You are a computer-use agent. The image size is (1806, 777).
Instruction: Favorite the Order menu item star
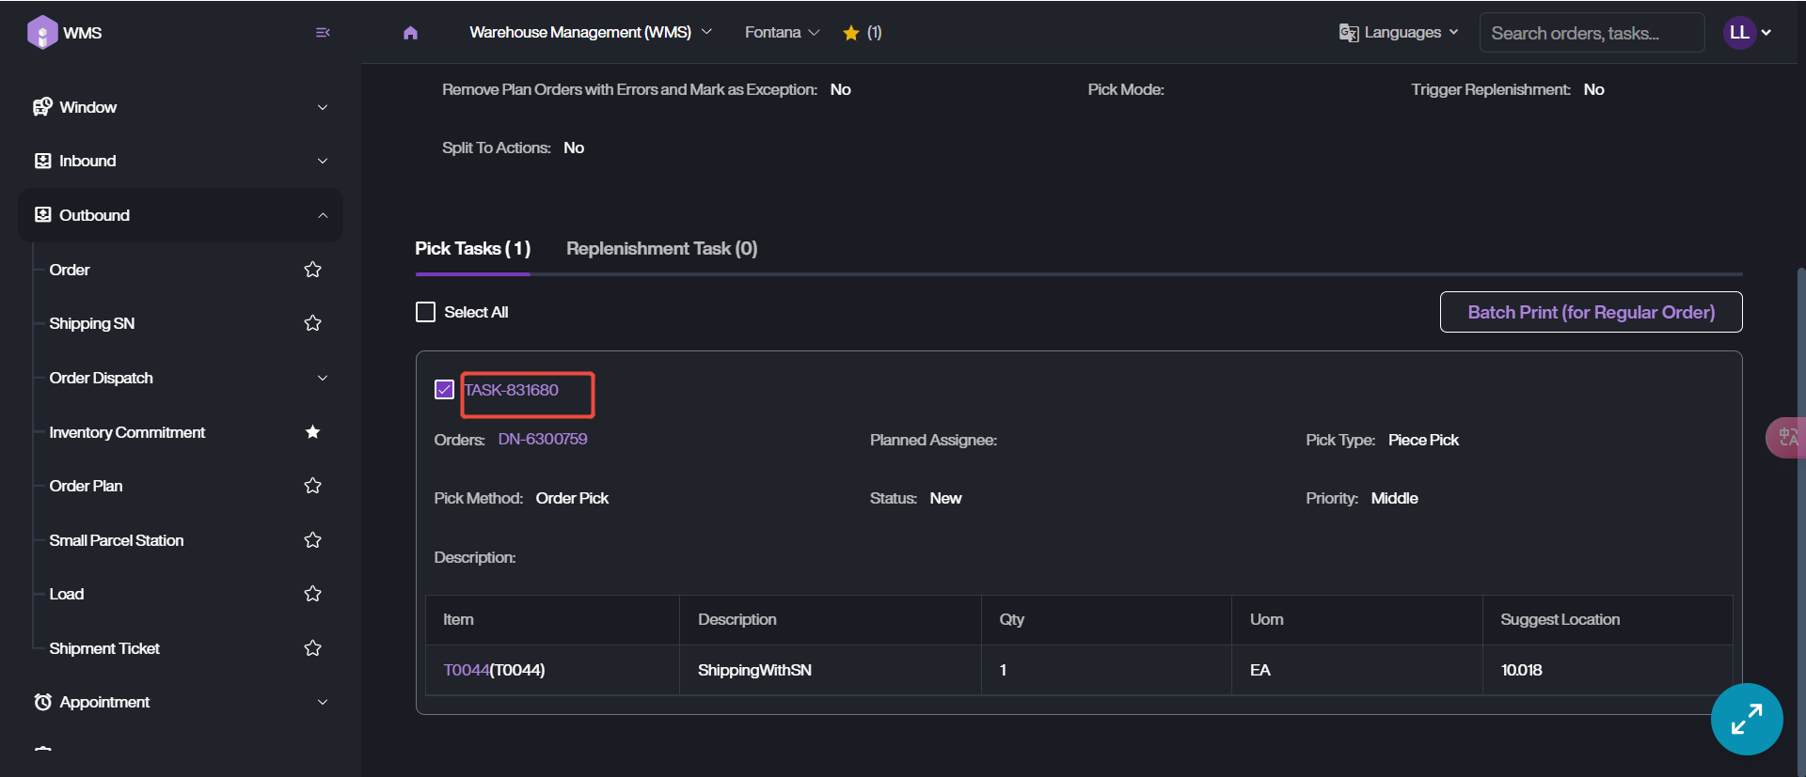[x=313, y=270]
